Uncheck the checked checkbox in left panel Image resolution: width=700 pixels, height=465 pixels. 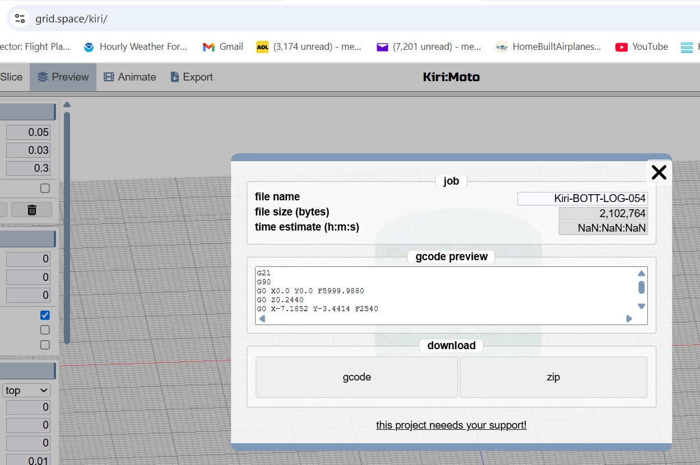tap(45, 315)
